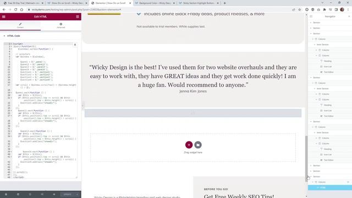Collapse the third Section in Navigator
352x198 pixels.
click(311, 34)
